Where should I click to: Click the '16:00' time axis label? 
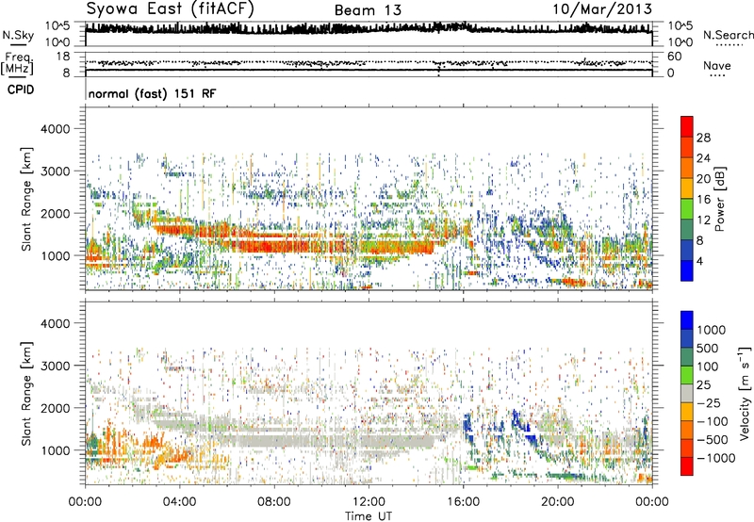pyautogui.click(x=463, y=502)
